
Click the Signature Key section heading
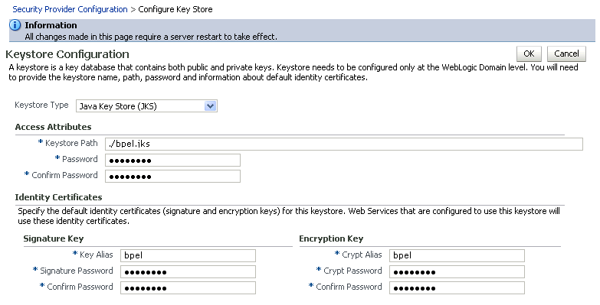pyautogui.click(x=53, y=238)
